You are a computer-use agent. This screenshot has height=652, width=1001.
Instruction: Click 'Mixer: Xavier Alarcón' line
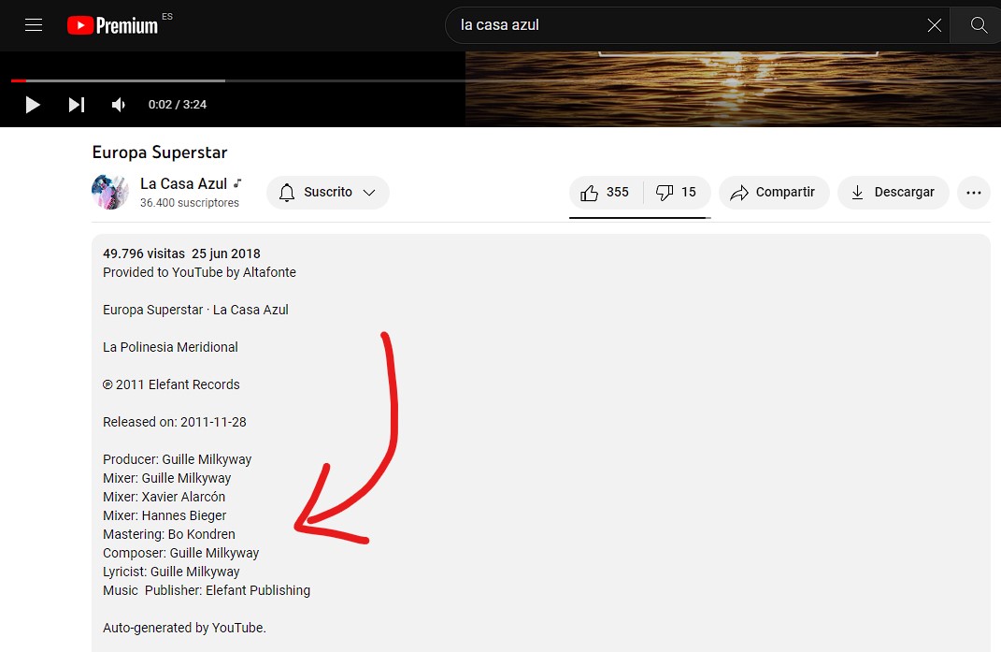[x=164, y=497]
